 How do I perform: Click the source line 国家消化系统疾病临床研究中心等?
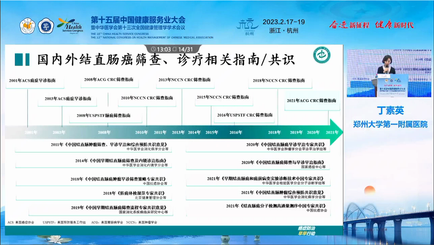tap(143, 212)
